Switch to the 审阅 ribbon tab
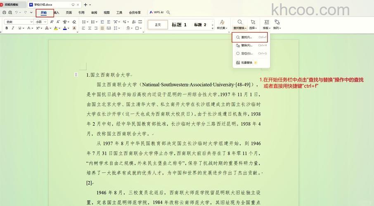 [94, 13]
